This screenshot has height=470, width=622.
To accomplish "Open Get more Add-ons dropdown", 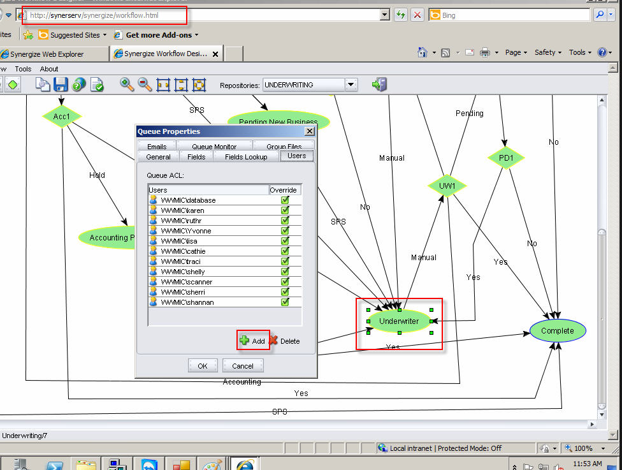I will pos(196,35).
